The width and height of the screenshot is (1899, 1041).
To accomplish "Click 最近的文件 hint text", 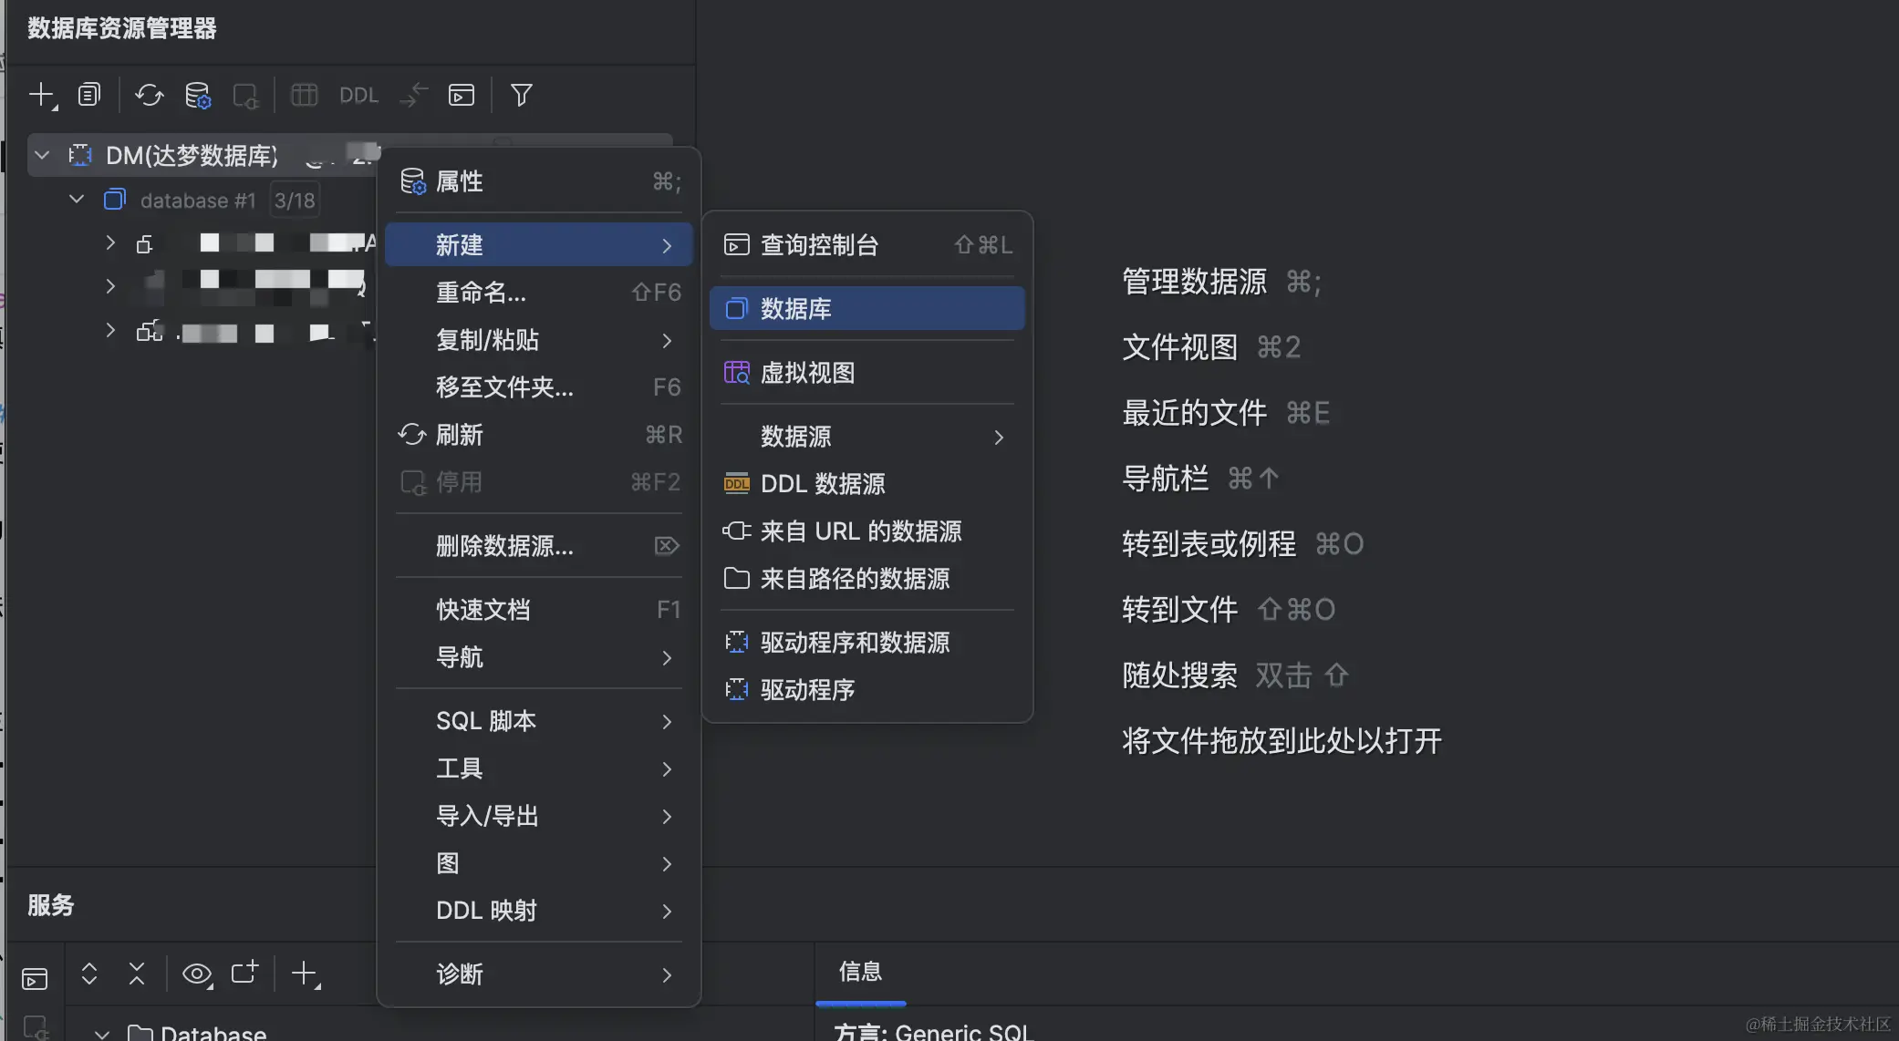I will [1194, 413].
